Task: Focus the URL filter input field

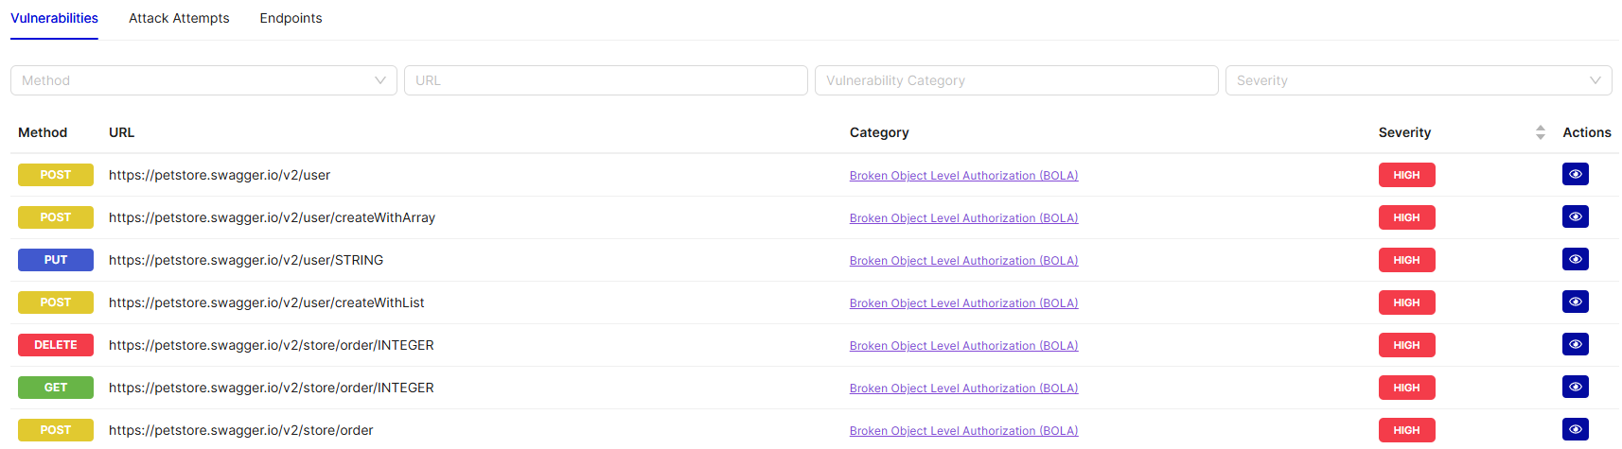Action: click(606, 80)
